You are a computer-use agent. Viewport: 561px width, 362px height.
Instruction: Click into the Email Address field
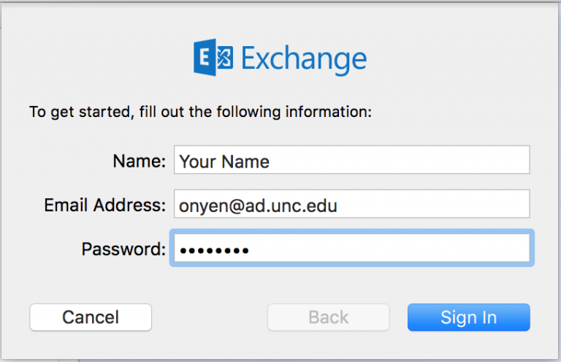point(351,205)
